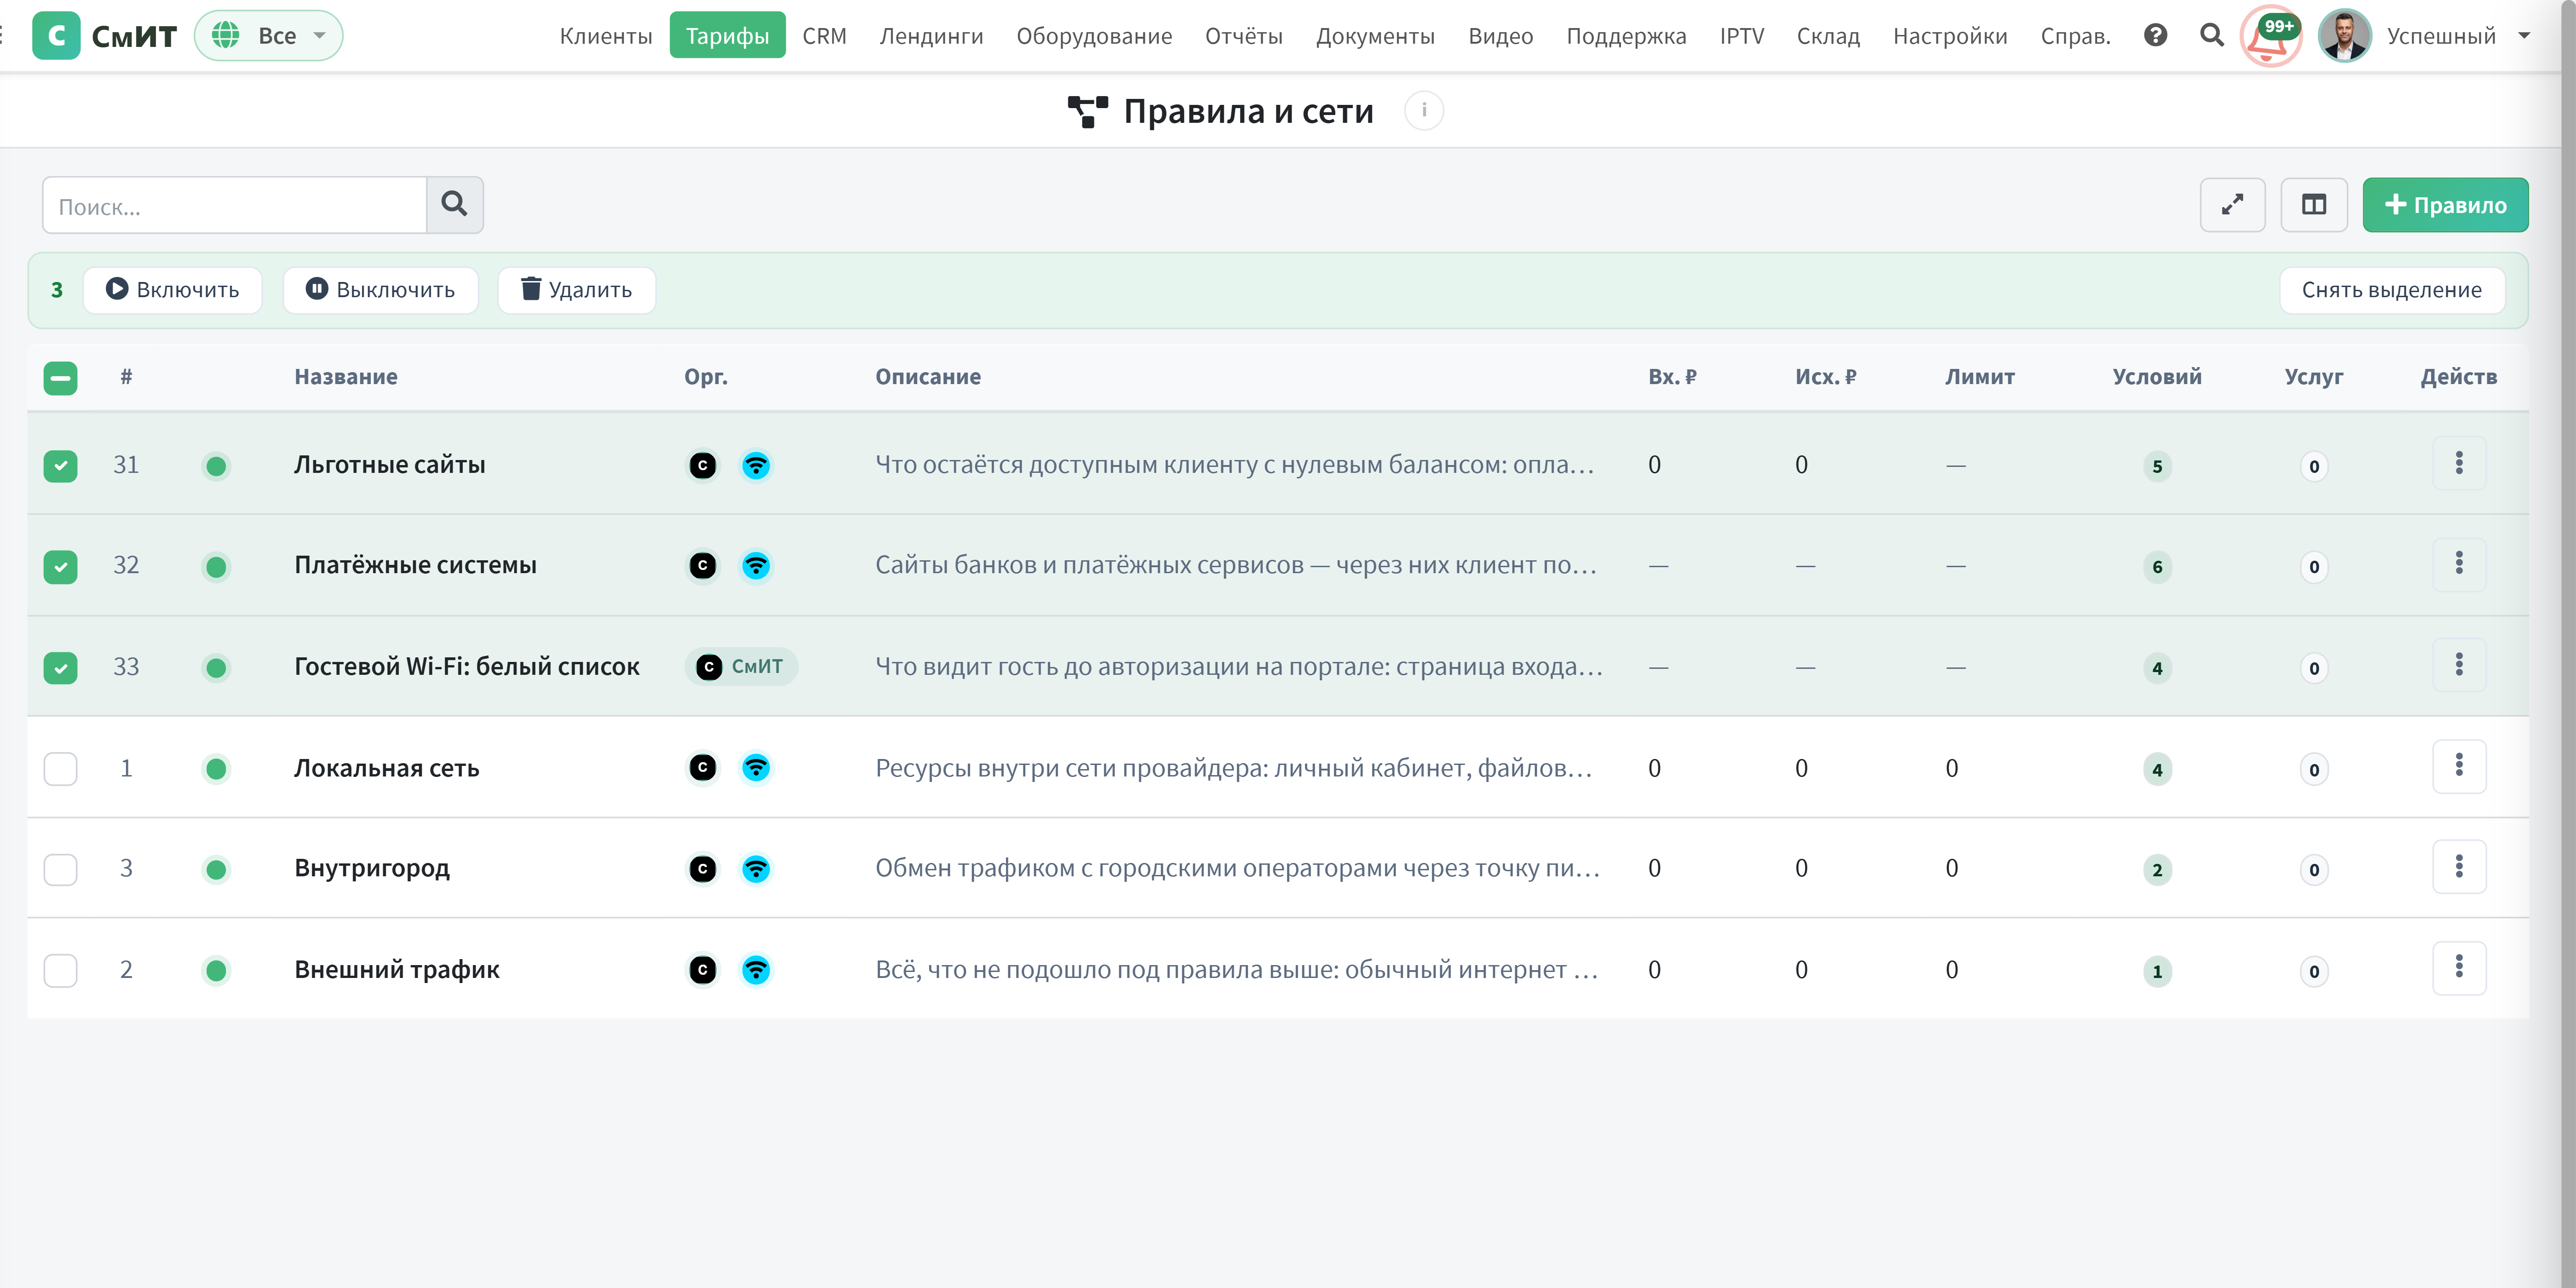Open the Настройки menu

coord(1950,36)
